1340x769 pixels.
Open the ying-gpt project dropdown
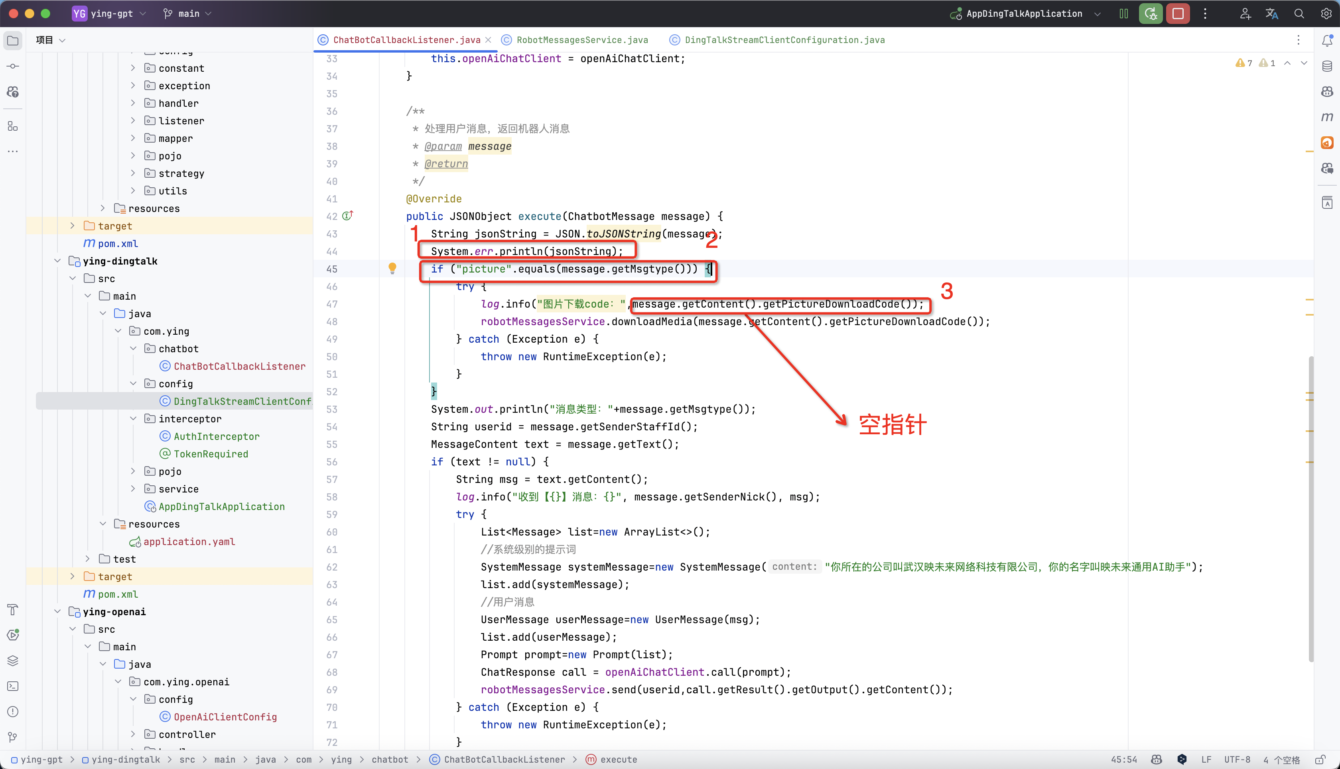click(x=109, y=14)
